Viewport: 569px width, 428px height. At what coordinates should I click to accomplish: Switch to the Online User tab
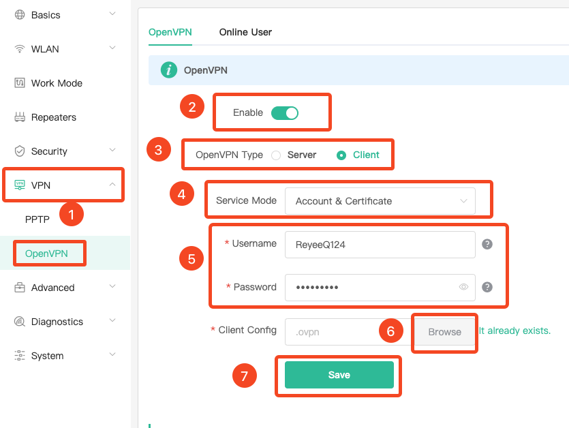pyautogui.click(x=245, y=32)
